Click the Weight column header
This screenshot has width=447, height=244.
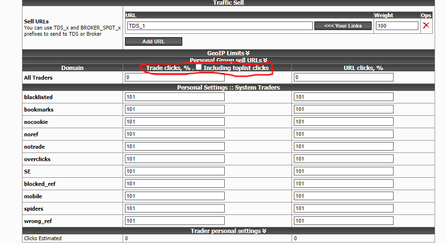tap(384, 15)
